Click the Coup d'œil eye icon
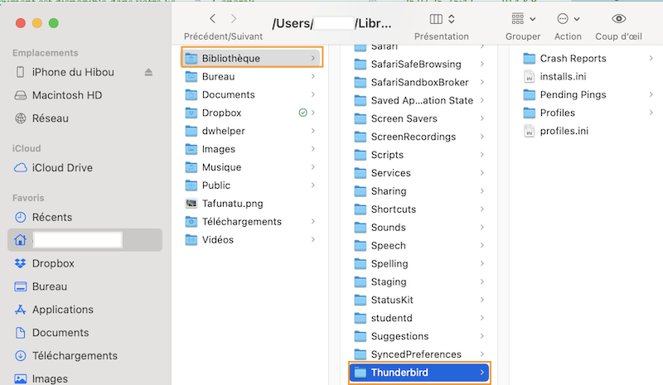 (x=618, y=18)
